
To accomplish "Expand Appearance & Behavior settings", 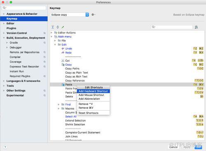I will [x=4, y=14].
